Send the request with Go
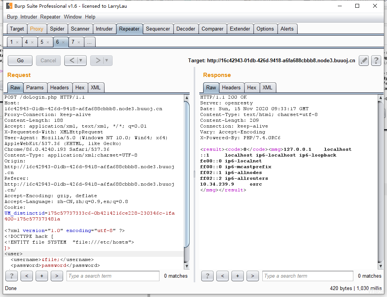The image size is (387, 297). point(20,60)
